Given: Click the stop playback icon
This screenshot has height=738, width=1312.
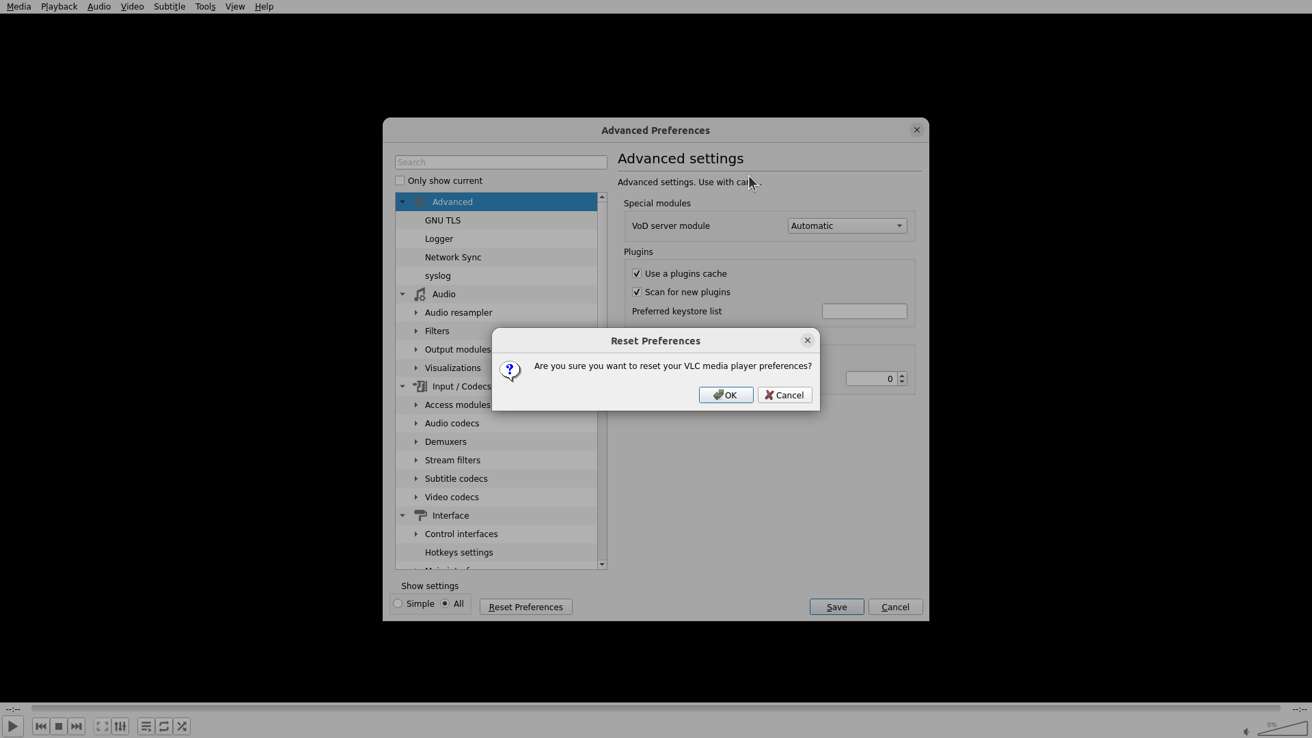Looking at the screenshot, I should (59, 726).
